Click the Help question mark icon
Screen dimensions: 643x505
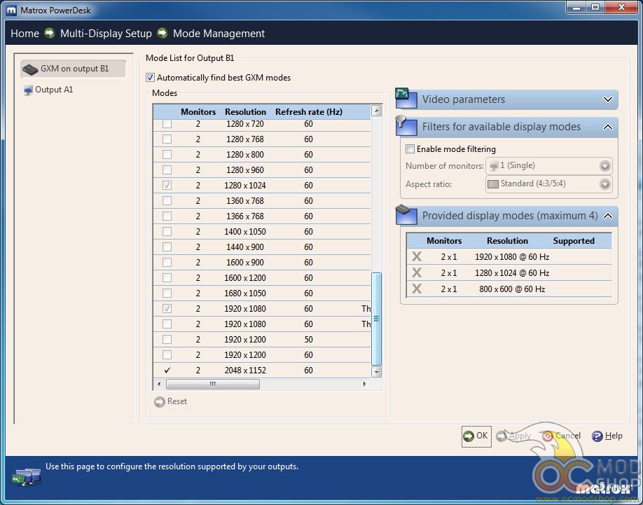tap(597, 436)
